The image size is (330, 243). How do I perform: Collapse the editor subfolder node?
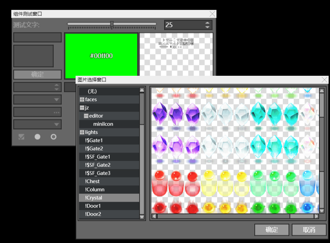point(86,116)
